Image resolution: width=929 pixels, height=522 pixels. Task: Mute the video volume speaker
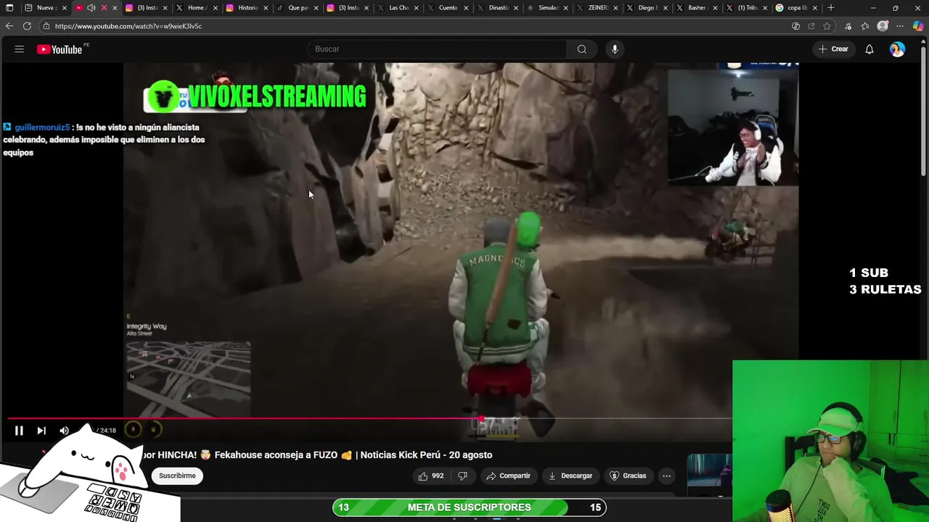64,431
